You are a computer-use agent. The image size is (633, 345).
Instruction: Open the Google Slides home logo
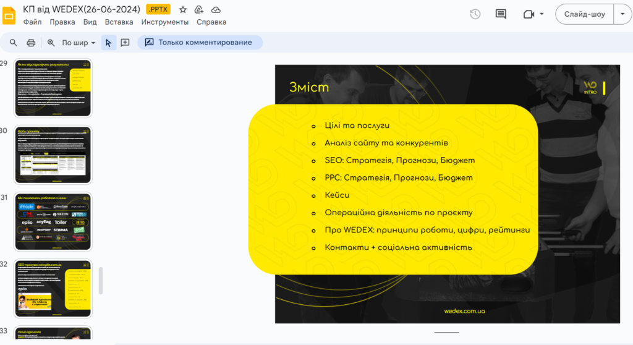point(9,15)
